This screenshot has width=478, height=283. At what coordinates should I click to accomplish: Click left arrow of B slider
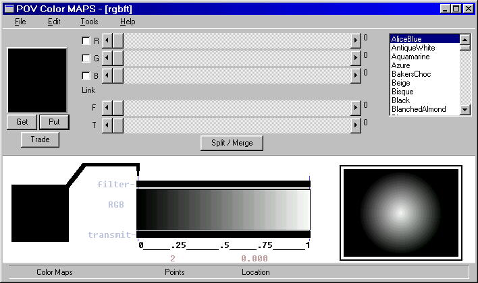[107, 75]
